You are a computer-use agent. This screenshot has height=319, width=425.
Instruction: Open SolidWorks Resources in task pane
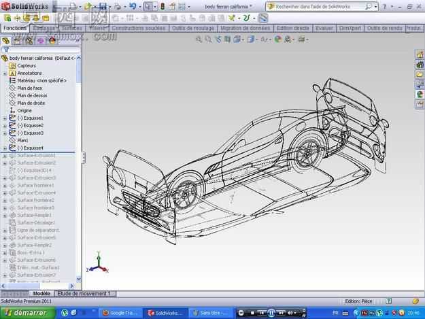point(420,54)
